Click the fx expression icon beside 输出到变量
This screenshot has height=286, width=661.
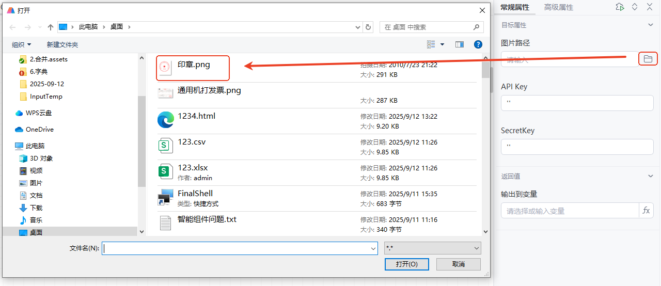click(x=646, y=210)
